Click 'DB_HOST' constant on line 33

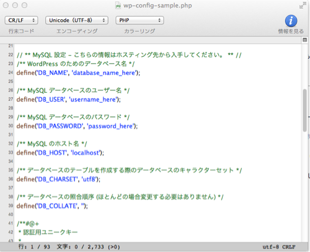(51, 153)
